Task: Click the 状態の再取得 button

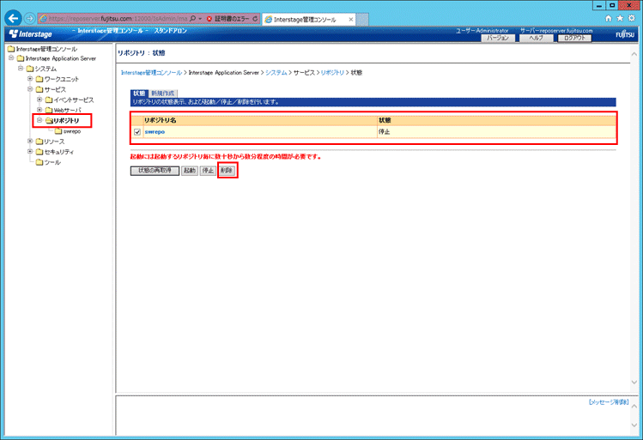Action: (x=155, y=171)
